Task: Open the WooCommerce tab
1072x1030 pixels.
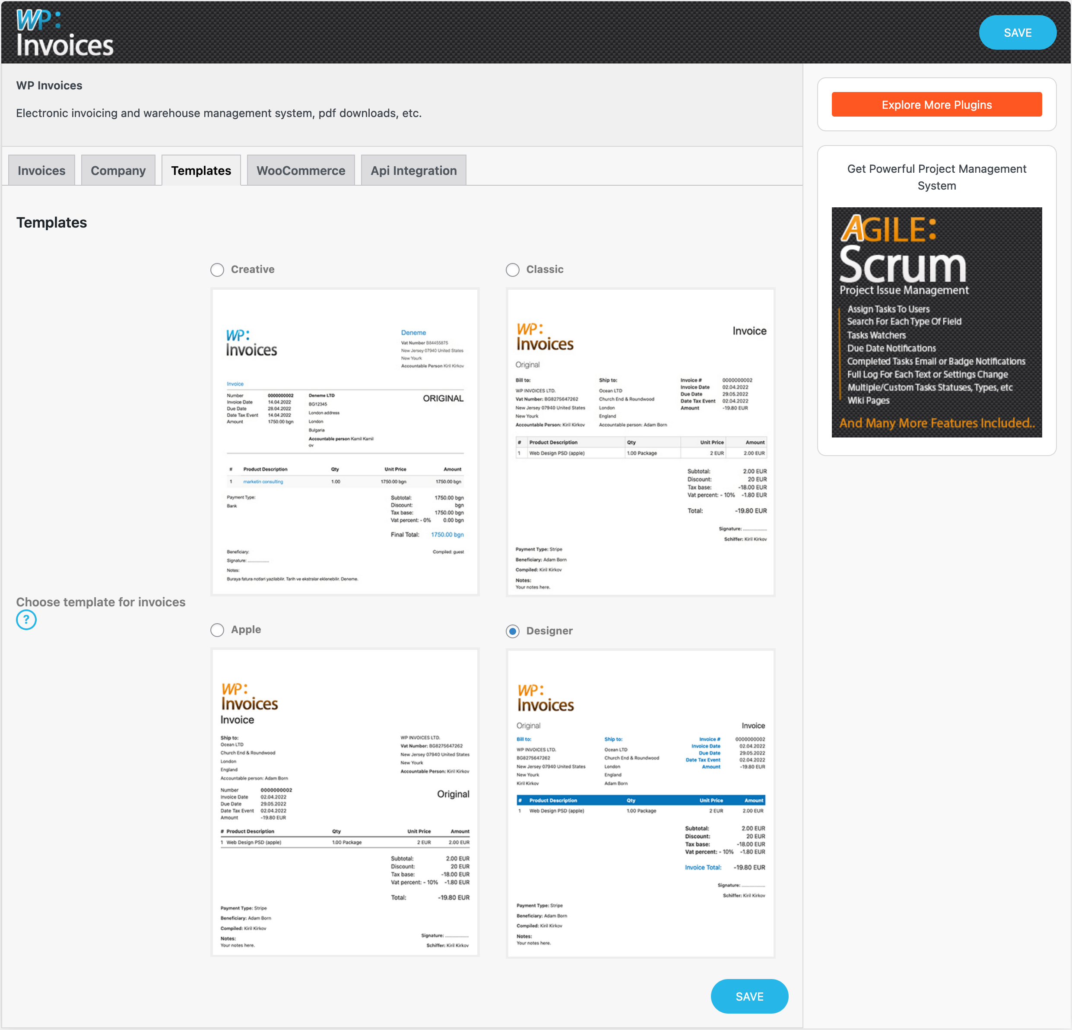Action: [301, 171]
